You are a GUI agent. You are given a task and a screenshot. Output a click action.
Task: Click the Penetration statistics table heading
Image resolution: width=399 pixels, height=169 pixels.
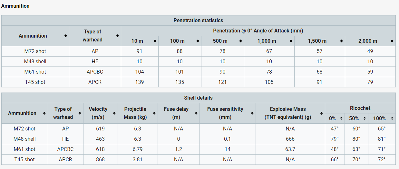(x=198, y=21)
